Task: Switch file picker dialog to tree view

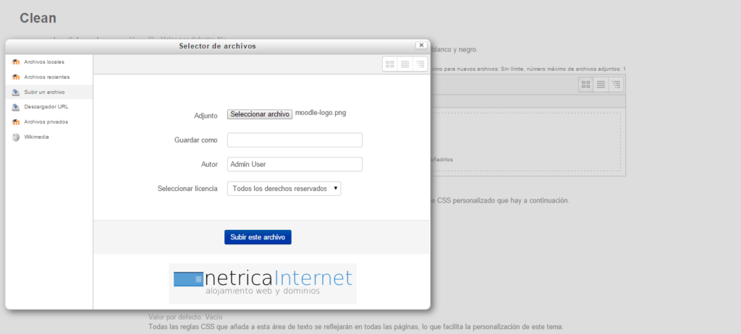Action: 420,64
